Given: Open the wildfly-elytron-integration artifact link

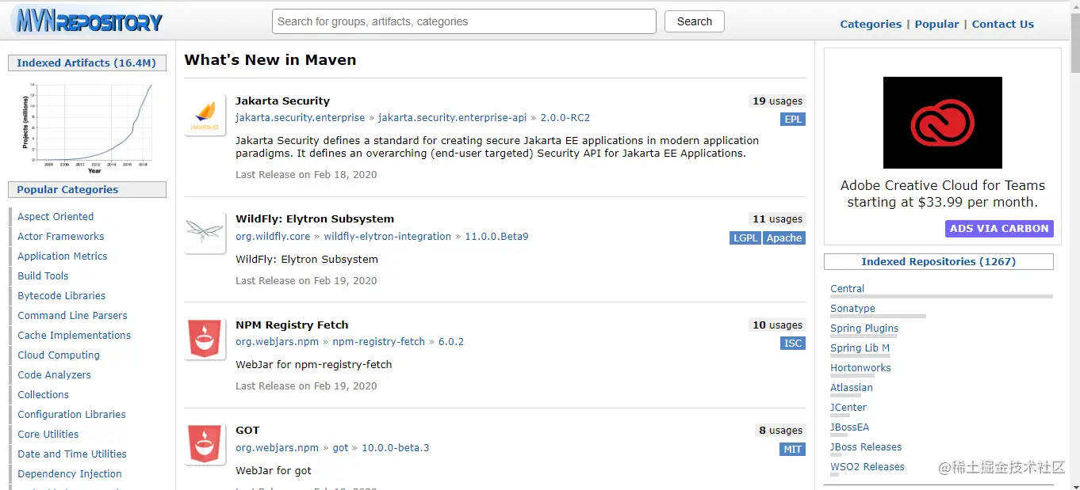Looking at the screenshot, I should pos(388,236).
